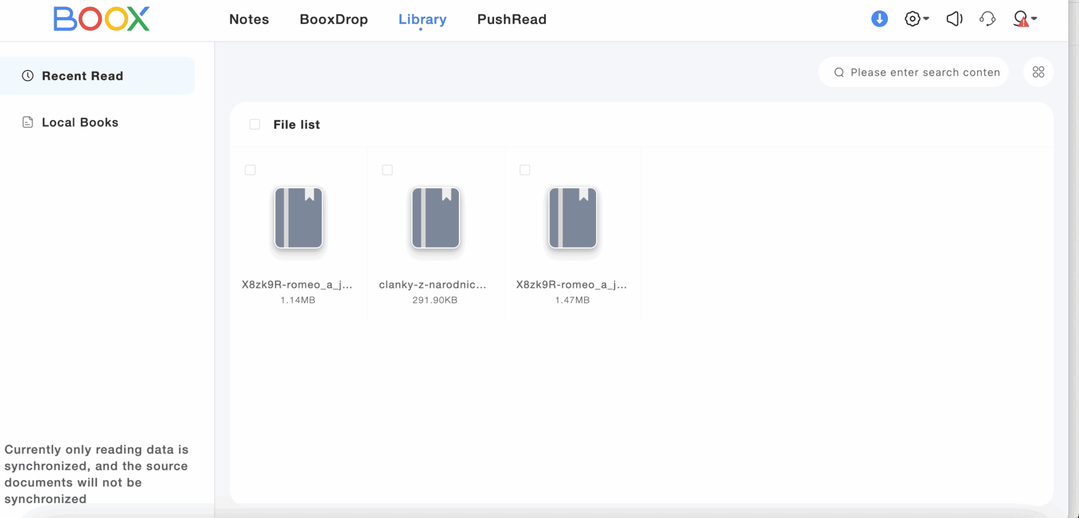Tick the checkbox of the 1.47MB romeo book

click(x=525, y=170)
